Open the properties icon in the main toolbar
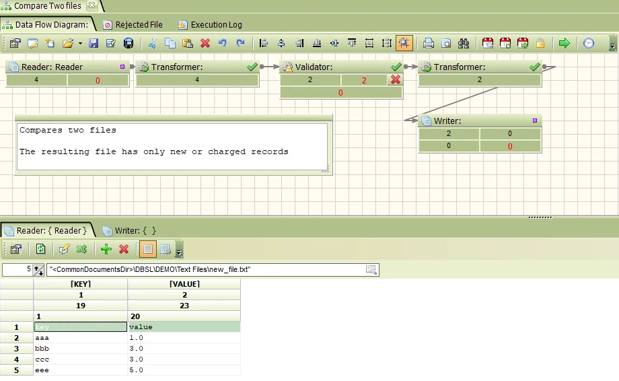Screen dimensions: 619x381 15,43
